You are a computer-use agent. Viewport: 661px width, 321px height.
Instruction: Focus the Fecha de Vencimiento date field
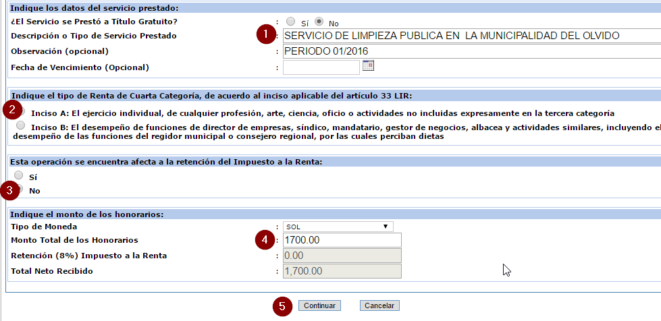coord(321,67)
